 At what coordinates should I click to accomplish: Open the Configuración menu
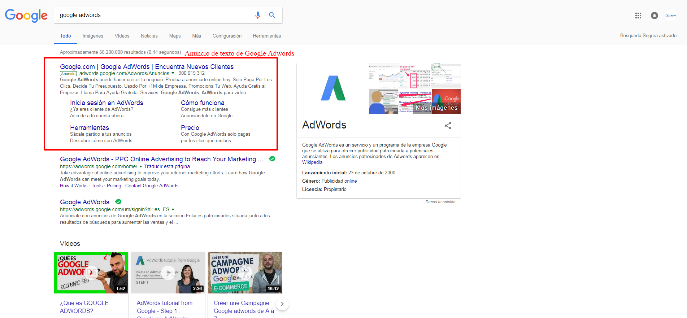[x=227, y=36]
